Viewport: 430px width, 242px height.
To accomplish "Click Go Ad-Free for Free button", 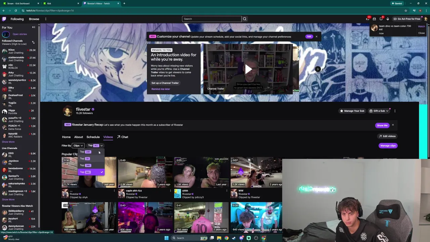I will tap(407, 19).
